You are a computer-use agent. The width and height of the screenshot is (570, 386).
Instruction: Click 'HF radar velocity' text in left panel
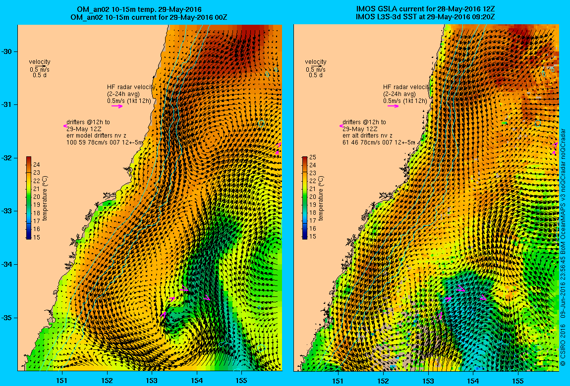click(x=131, y=87)
